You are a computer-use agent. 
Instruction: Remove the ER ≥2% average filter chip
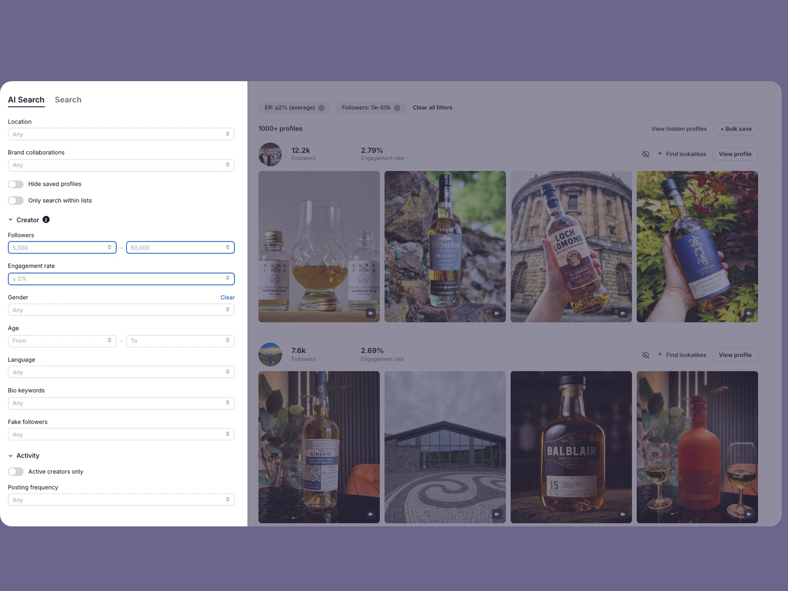(322, 108)
